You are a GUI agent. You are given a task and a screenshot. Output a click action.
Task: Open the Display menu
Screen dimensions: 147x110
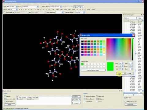(x=19, y=4)
